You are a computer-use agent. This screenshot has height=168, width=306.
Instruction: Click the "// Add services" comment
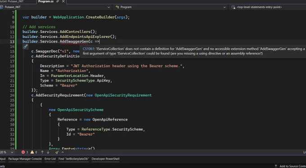point(39,27)
